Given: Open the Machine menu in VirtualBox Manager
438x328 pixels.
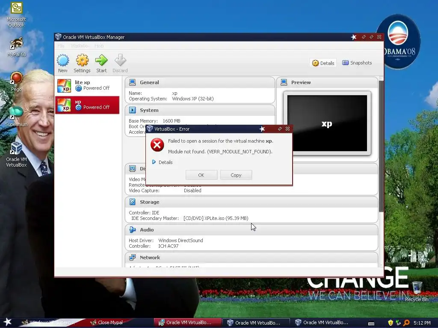Looking at the screenshot, I should point(79,46).
